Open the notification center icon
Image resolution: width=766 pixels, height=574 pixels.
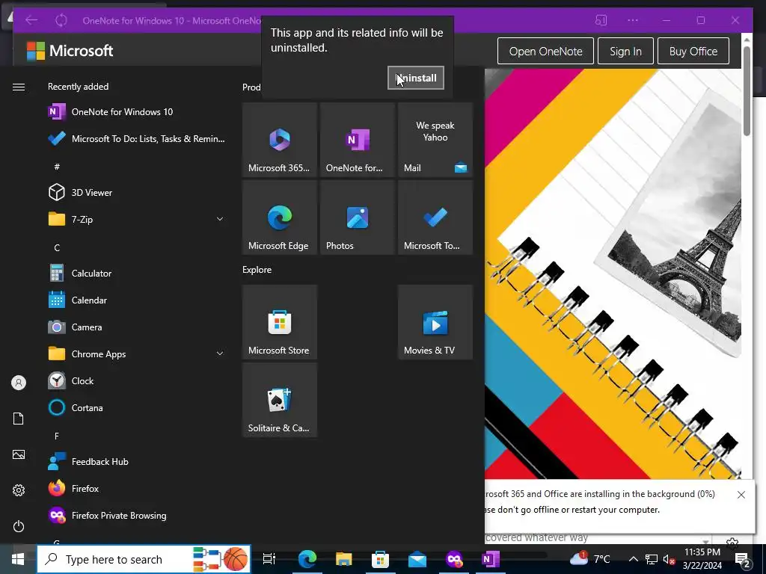(743, 559)
